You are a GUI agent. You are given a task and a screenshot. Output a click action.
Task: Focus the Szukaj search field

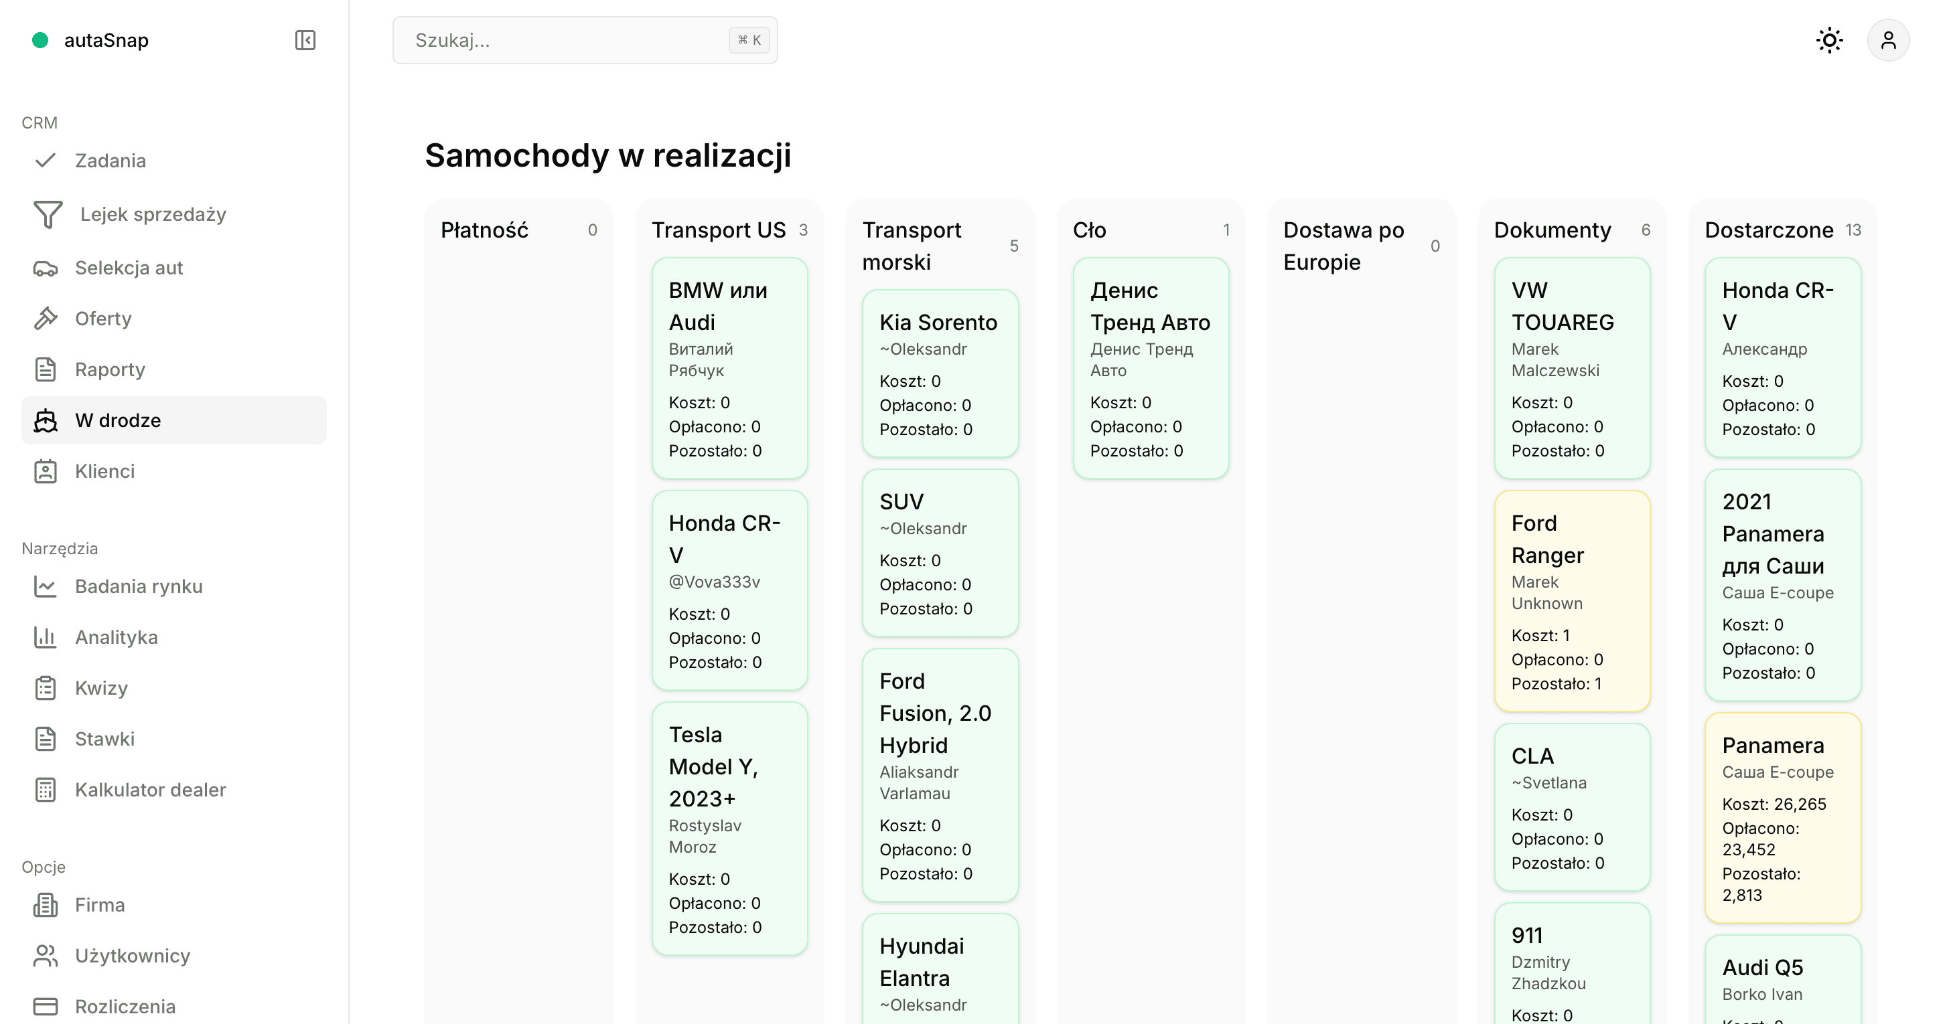click(x=585, y=40)
